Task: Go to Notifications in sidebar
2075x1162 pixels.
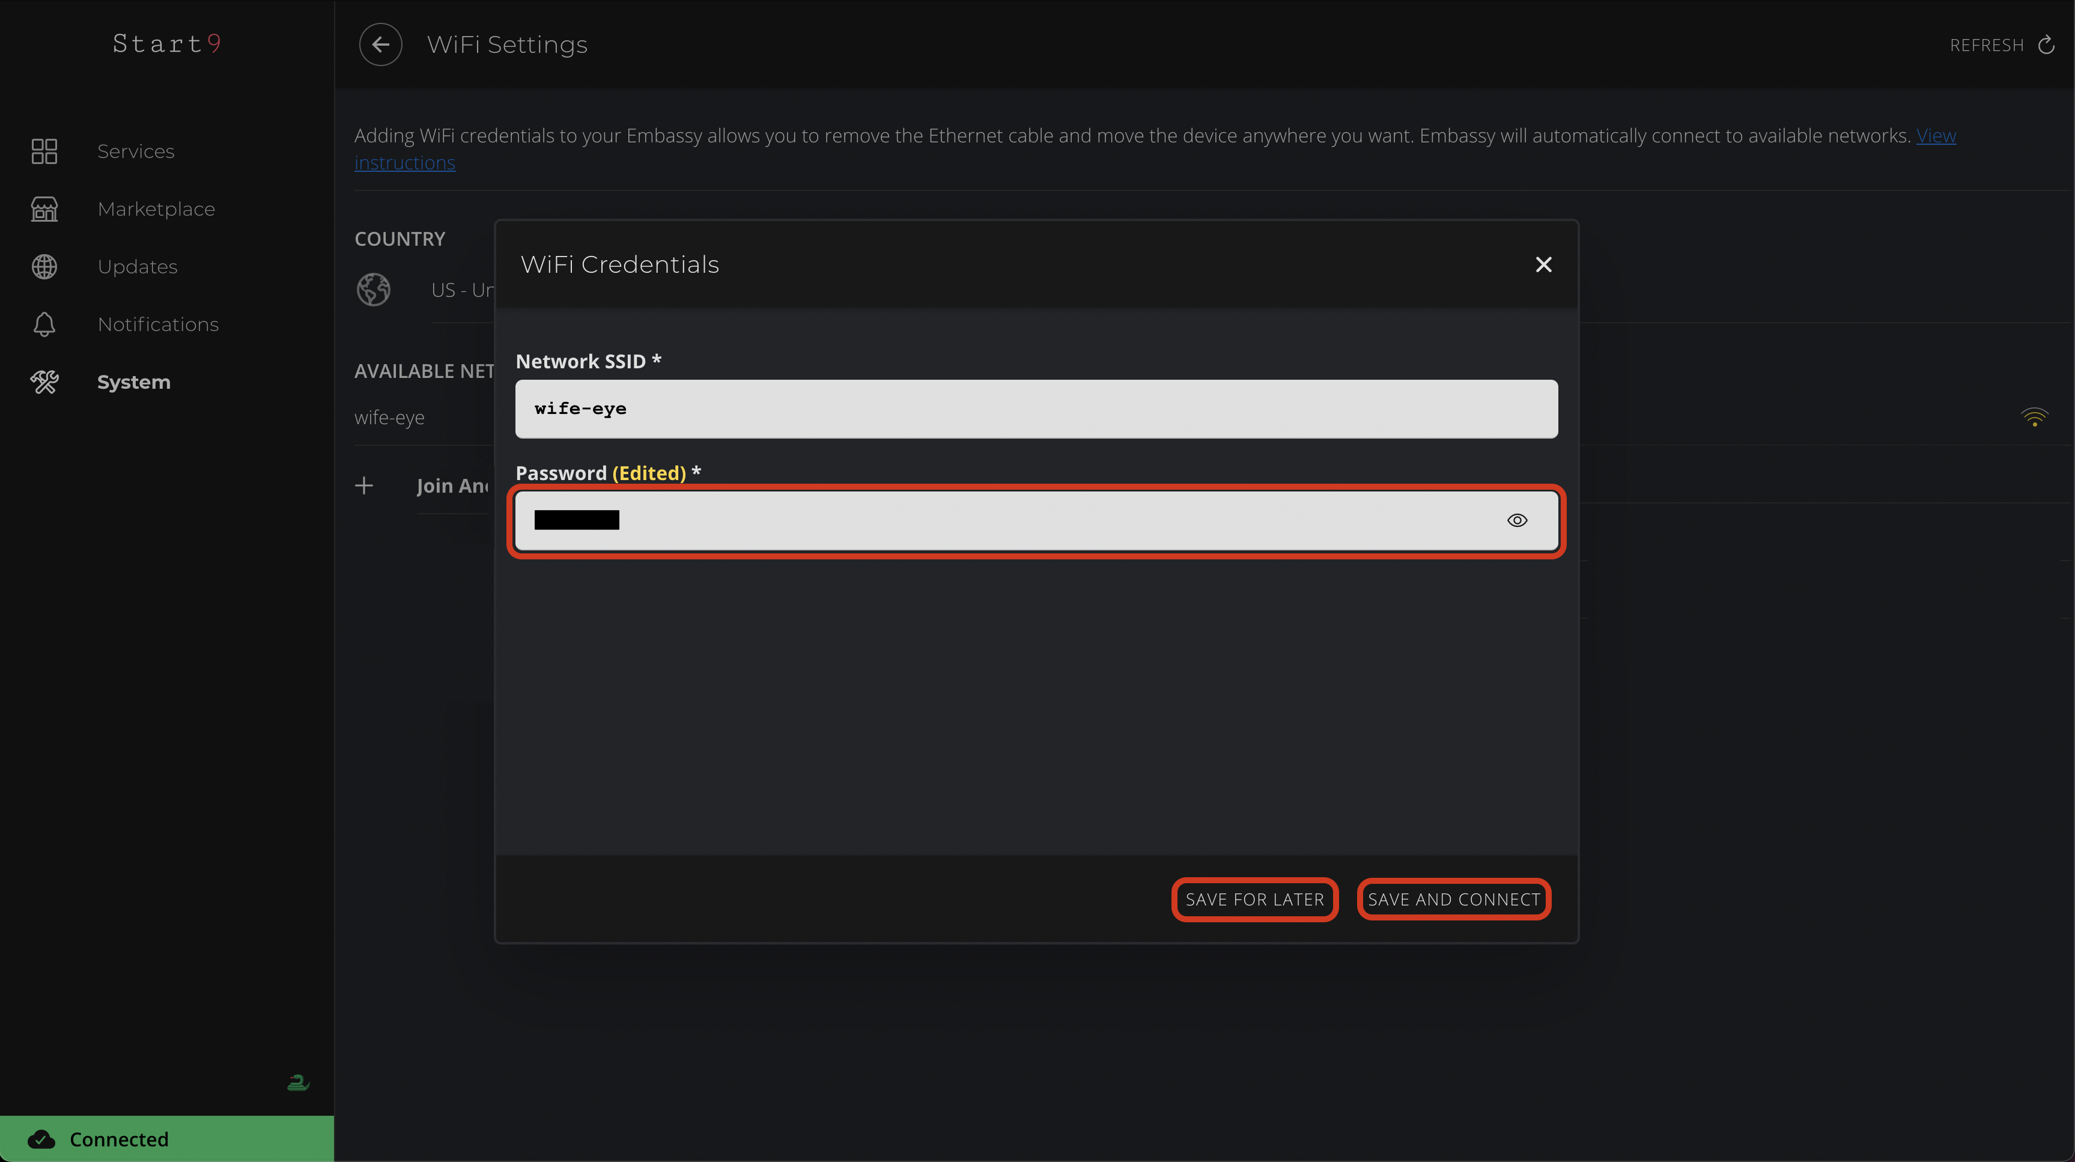Action: tap(158, 324)
